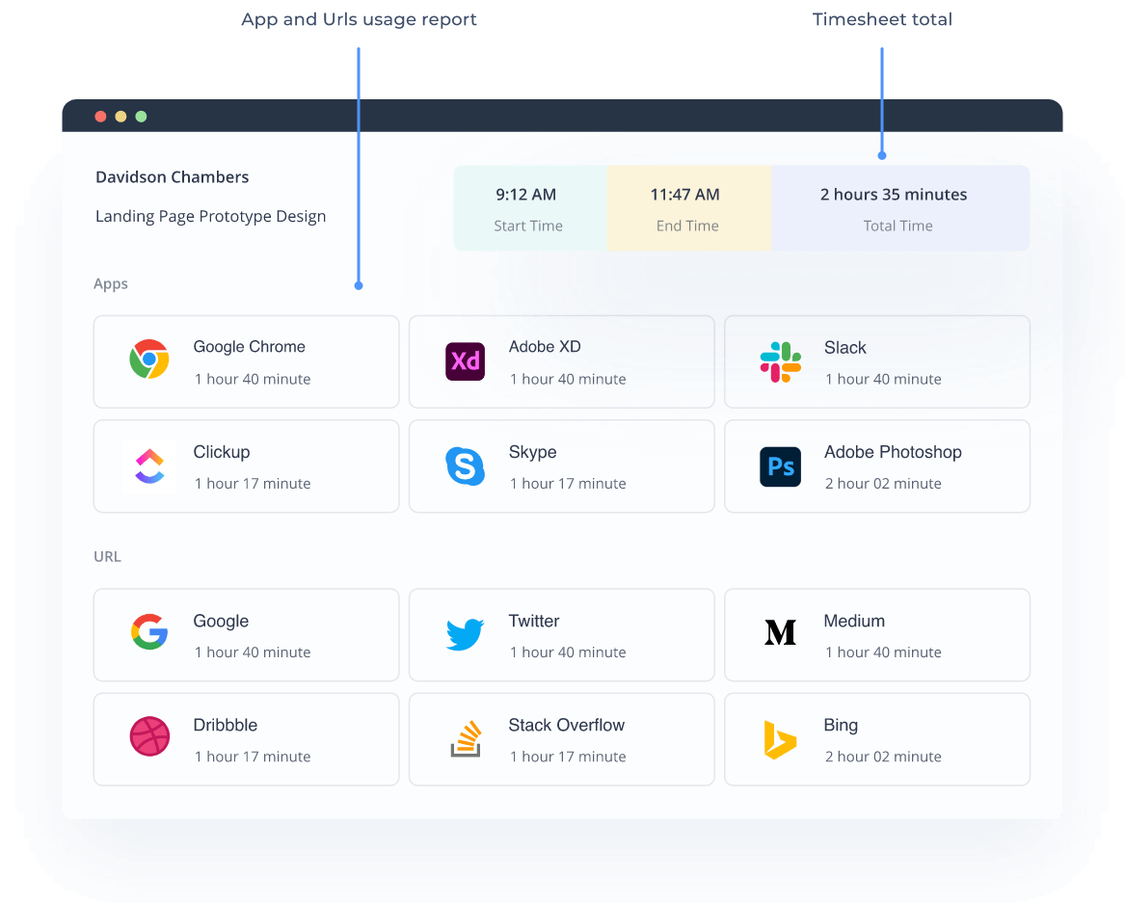Click the URL section heading

107,557
